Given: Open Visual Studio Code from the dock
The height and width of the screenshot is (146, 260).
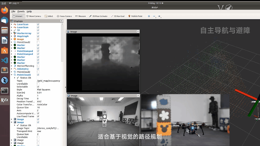Looking at the screenshot, I should [5, 60].
